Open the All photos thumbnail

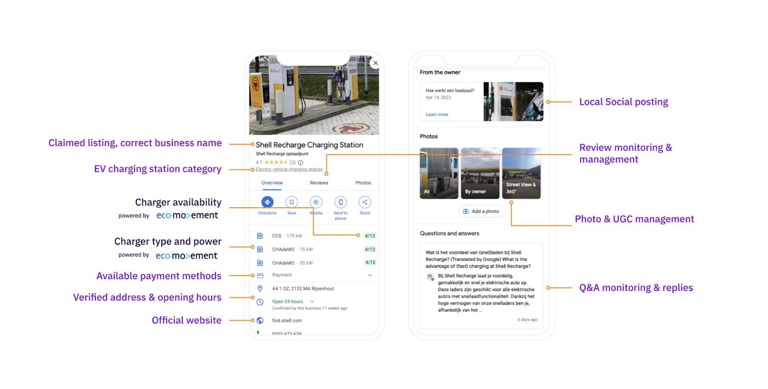439,173
